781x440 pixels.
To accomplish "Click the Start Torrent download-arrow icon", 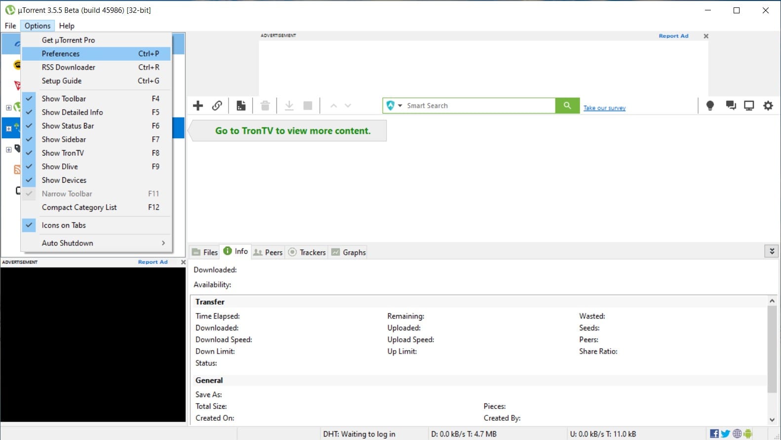I will [289, 105].
